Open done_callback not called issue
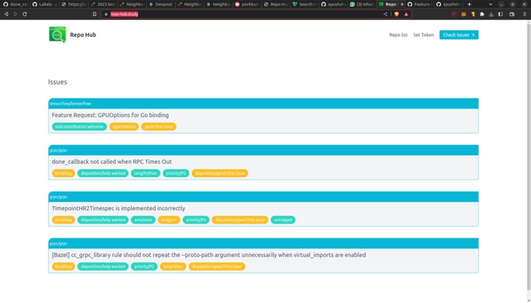The image size is (531, 303). (x=112, y=162)
